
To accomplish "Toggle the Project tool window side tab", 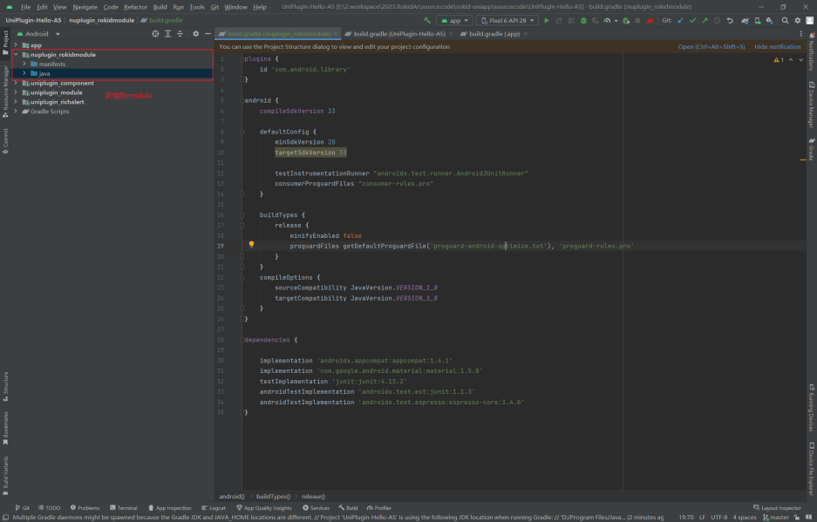I will click(x=5, y=43).
